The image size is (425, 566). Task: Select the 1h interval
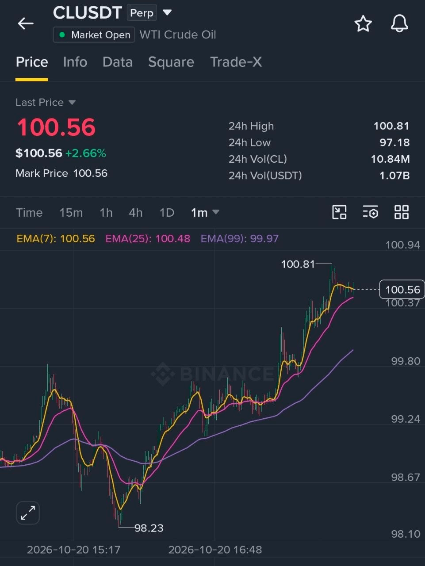pyautogui.click(x=106, y=213)
